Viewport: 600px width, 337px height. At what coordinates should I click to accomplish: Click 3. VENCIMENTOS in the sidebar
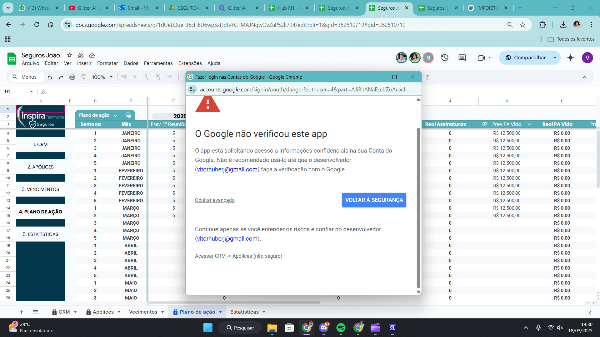tap(40, 189)
